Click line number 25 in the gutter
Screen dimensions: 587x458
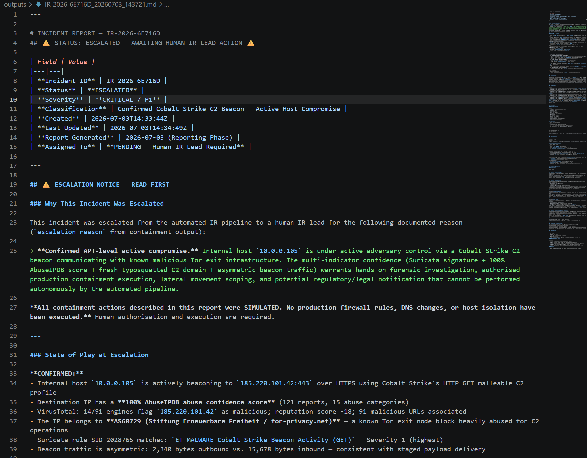tap(13, 251)
